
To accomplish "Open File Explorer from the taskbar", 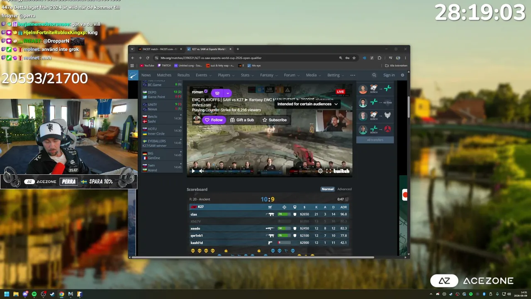I will click(16, 294).
